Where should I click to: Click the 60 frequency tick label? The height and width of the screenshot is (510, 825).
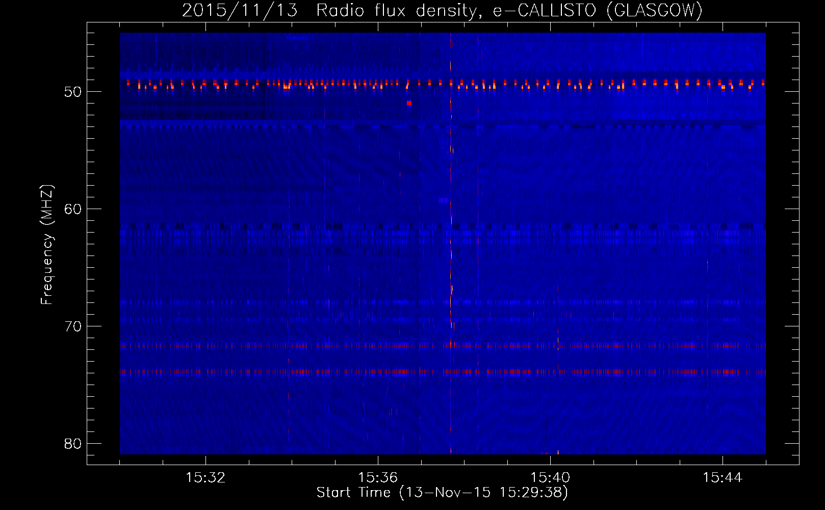pyautogui.click(x=73, y=209)
